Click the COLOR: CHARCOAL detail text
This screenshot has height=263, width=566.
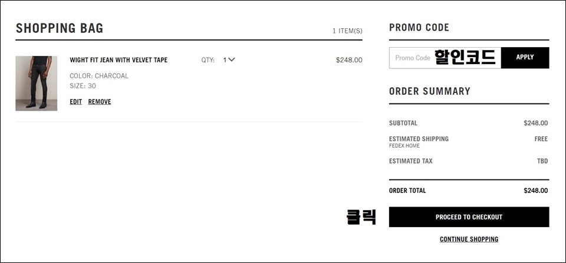point(99,76)
